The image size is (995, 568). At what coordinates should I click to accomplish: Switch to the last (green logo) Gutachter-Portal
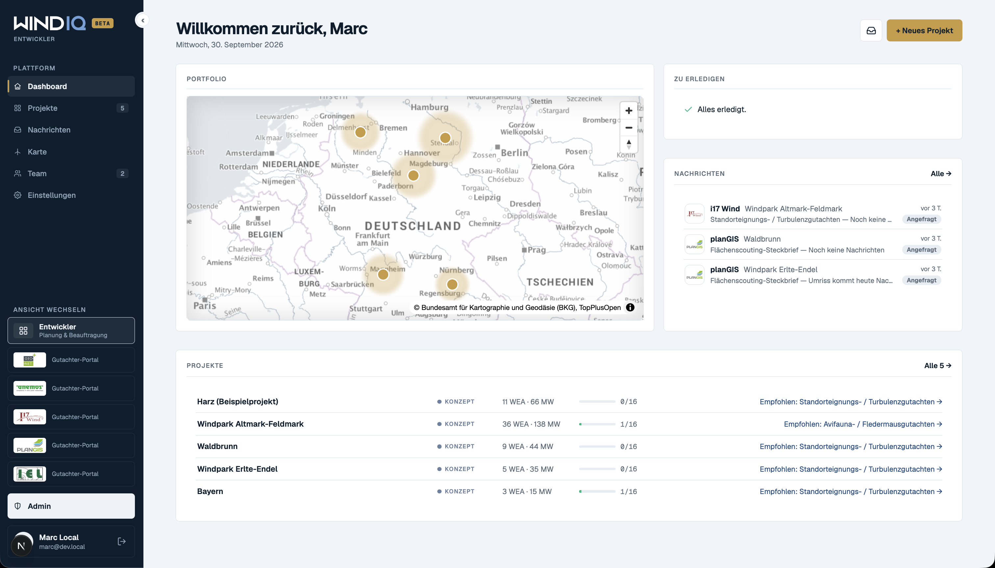pos(71,474)
